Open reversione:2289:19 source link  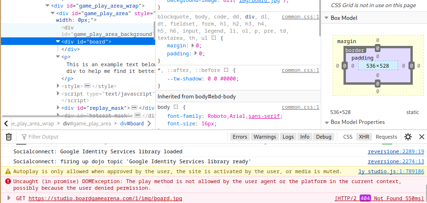tap(396, 151)
